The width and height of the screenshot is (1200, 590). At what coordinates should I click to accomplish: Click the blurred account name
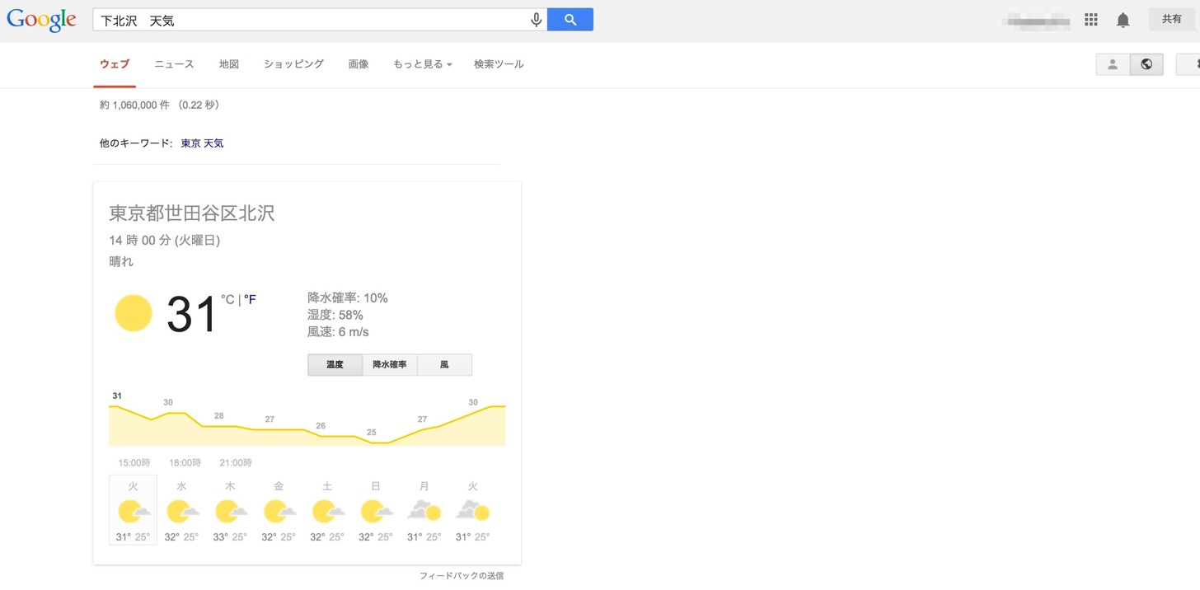1036,20
